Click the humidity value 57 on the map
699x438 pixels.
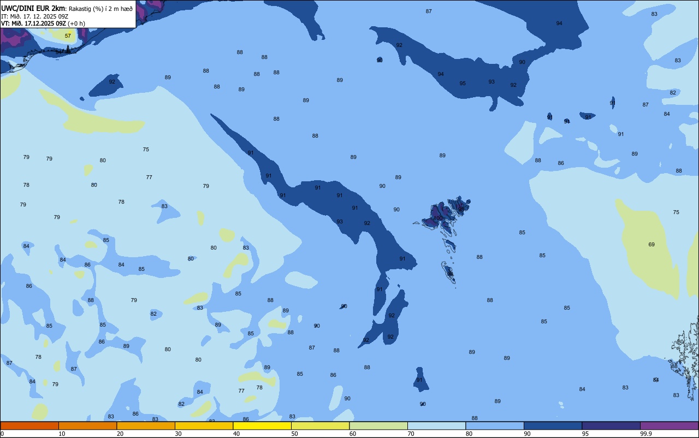[x=68, y=36]
